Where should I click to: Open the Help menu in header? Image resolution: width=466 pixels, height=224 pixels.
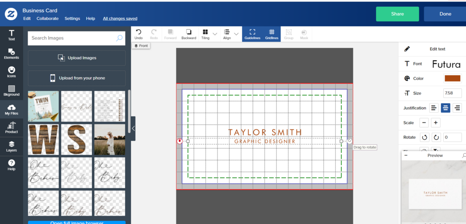coord(90,19)
